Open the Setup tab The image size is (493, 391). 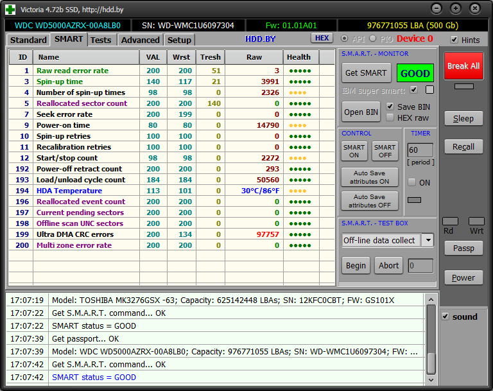point(179,40)
